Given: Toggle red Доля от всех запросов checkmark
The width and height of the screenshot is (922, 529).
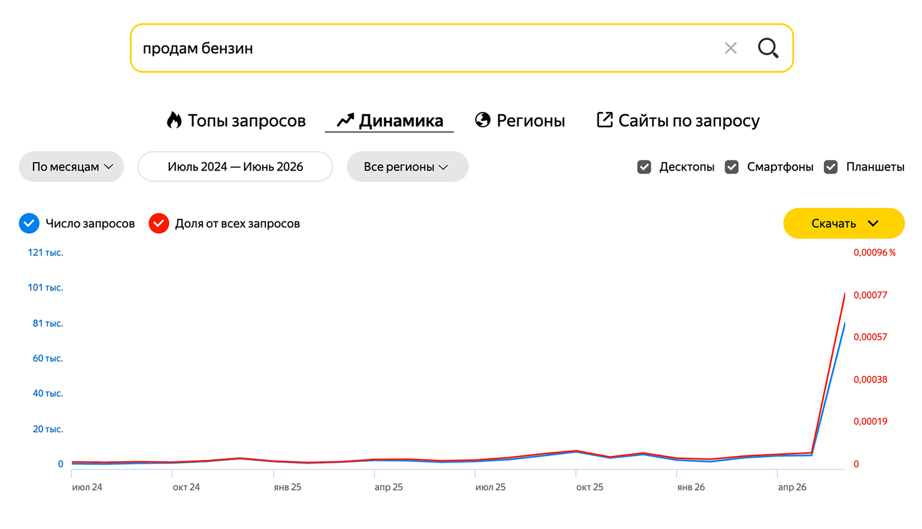Looking at the screenshot, I should click(159, 223).
